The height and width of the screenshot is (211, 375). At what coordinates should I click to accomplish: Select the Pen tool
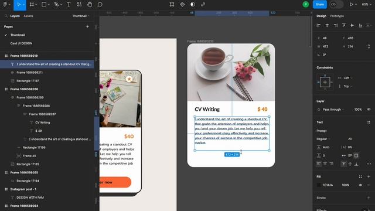[56, 4]
